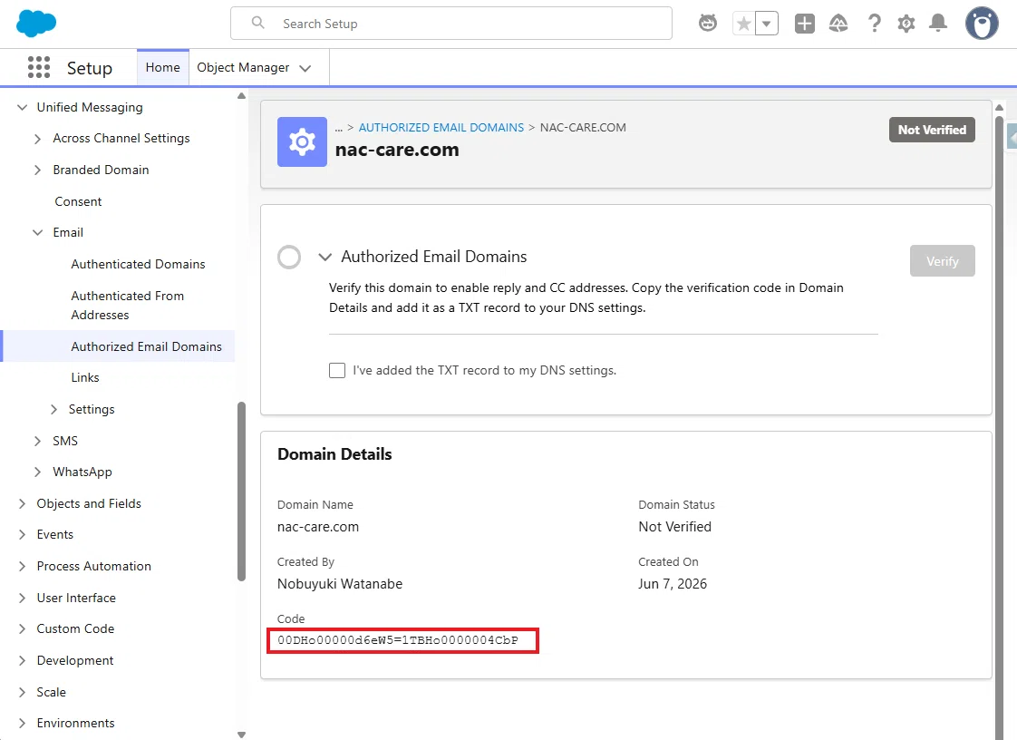Select the Authorized Email Domains step circle

click(x=289, y=257)
